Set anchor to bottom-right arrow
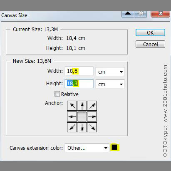The height and width of the screenshot is (171, 171). [x=92, y=127]
